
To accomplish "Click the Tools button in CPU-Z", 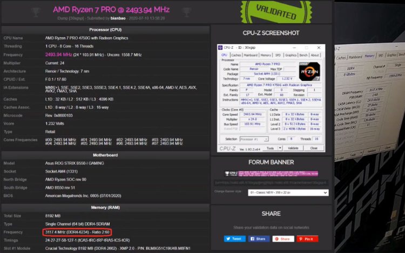I will point(270,148).
